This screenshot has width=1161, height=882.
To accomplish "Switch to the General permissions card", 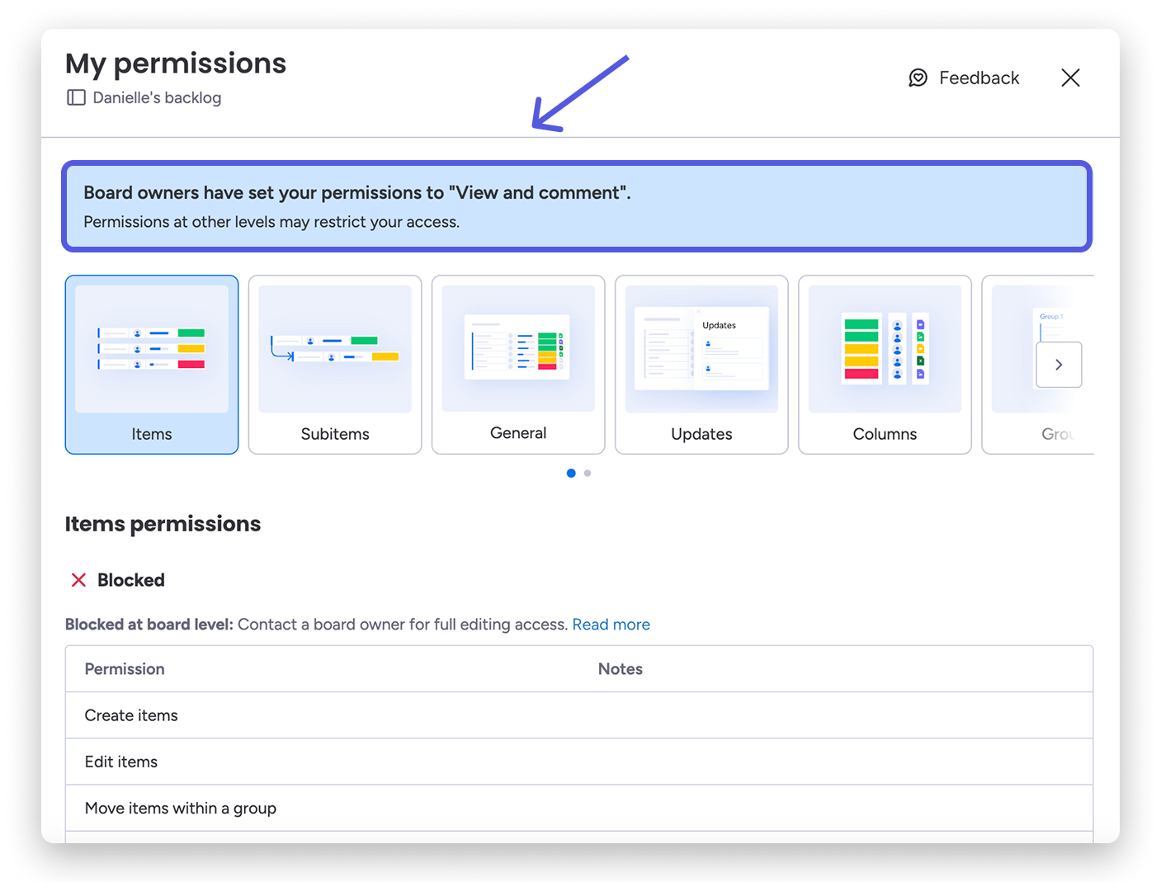I will tap(518, 365).
